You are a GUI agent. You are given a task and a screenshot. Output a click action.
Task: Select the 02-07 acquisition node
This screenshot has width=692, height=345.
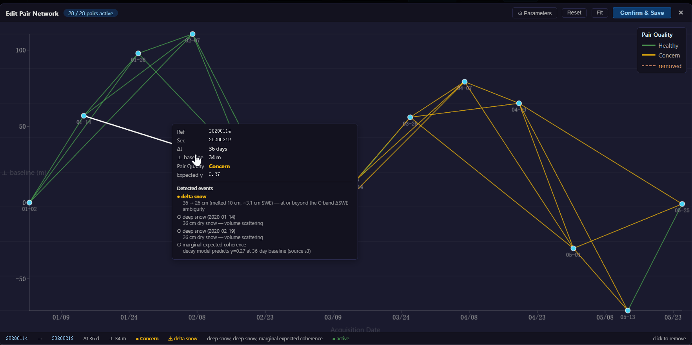click(x=193, y=34)
